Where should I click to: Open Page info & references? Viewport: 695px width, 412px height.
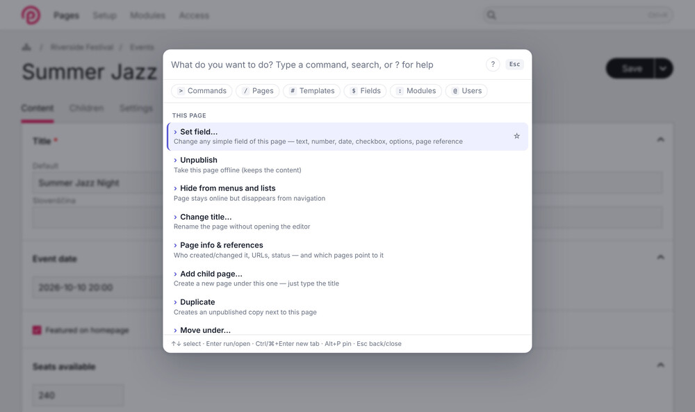(347, 250)
